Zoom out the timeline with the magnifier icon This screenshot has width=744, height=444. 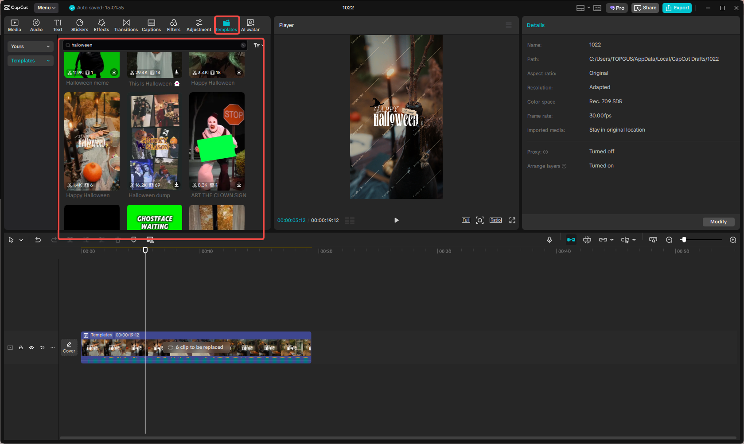669,239
